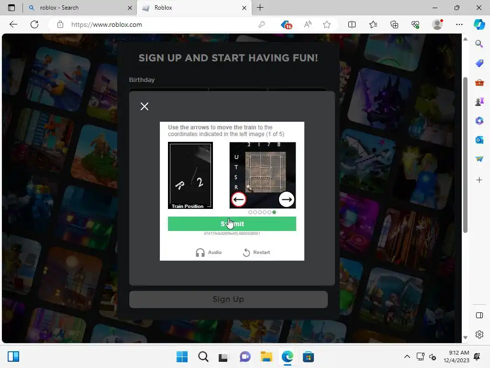The image size is (490, 368).
Task: Open sidebar Search tool
Action: [x=479, y=44]
